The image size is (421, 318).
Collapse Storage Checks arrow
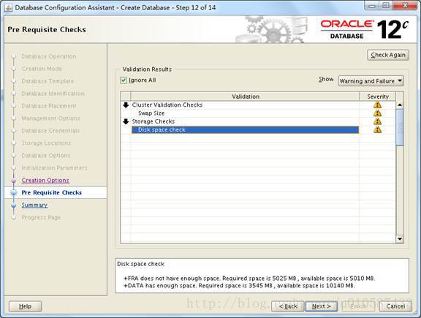pyautogui.click(x=126, y=121)
